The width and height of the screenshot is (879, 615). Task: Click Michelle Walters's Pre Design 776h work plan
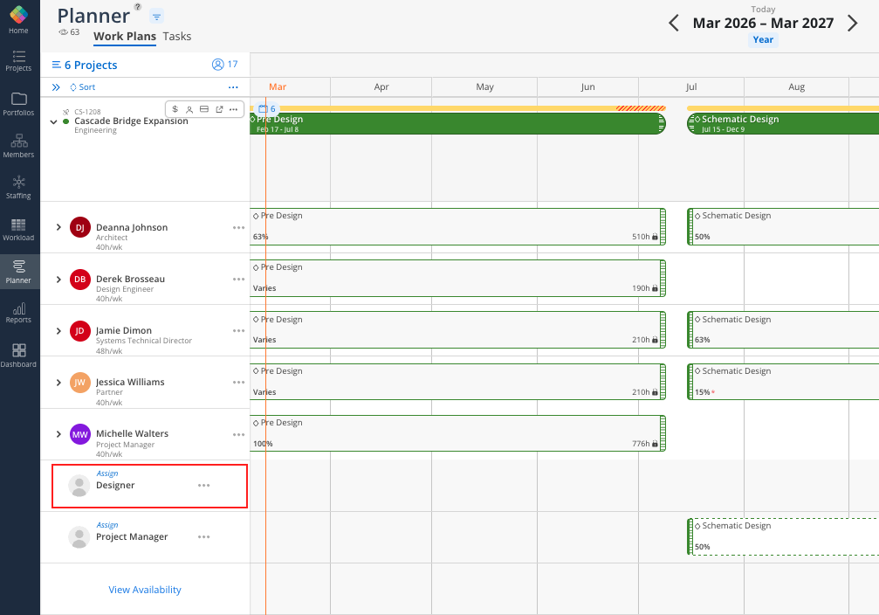457,433
